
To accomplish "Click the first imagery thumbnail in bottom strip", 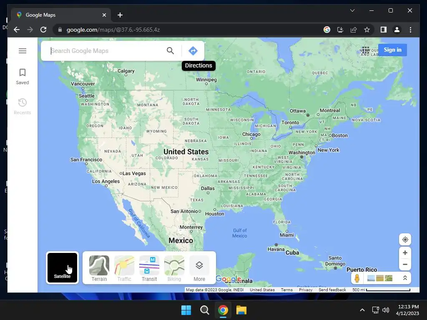I will click(371, 278).
